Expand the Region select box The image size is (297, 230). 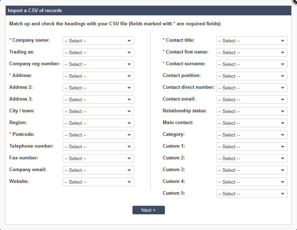click(x=98, y=123)
